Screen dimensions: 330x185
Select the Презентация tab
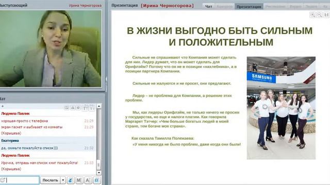click(249, 7)
